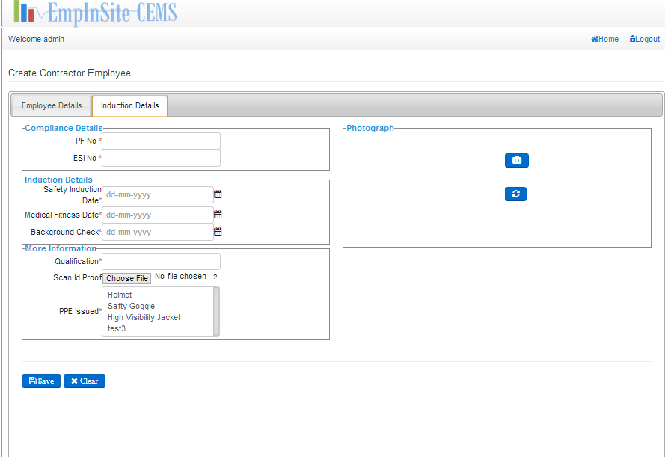
Task: Click the Welcome admin text
Action: [x=36, y=39]
